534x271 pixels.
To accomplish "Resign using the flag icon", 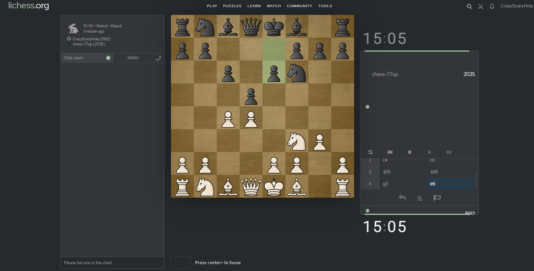I will coord(437,198).
